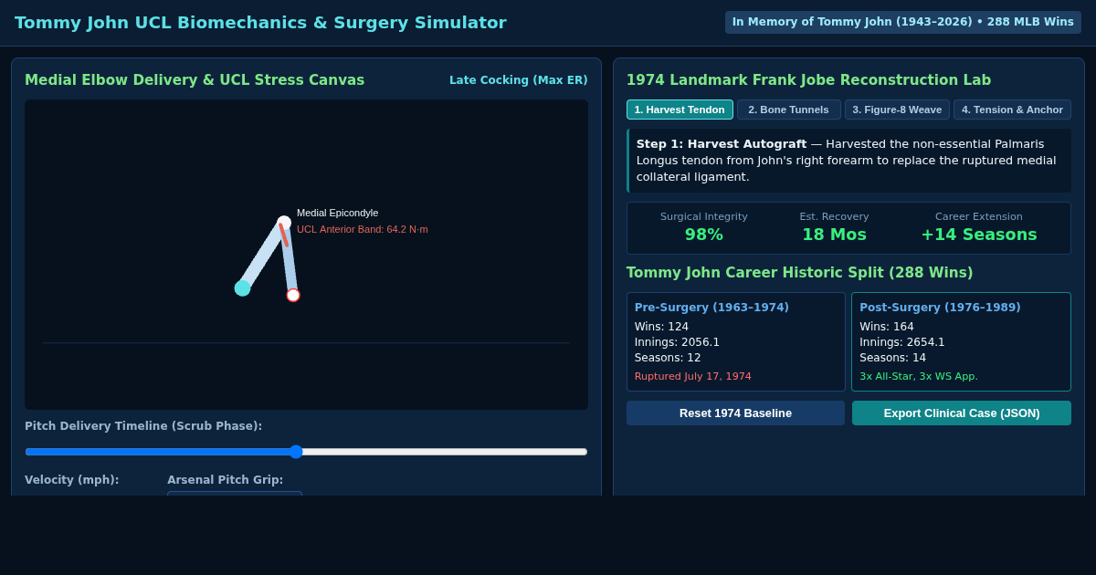Click the Wins: 164 stat
Screen dimensions: 1096x575
click(887, 327)
